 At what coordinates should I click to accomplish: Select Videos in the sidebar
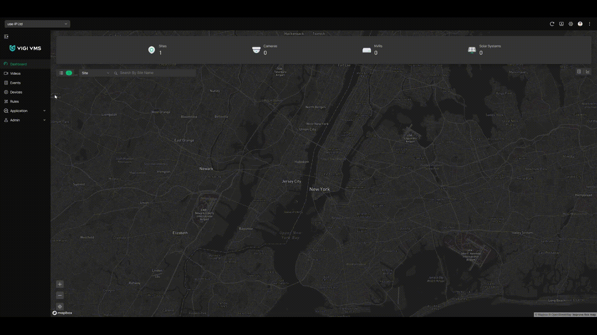pos(15,74)
